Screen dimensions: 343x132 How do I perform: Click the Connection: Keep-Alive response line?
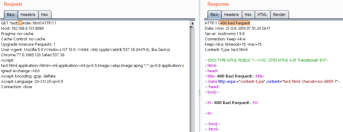tap(225, 39)
